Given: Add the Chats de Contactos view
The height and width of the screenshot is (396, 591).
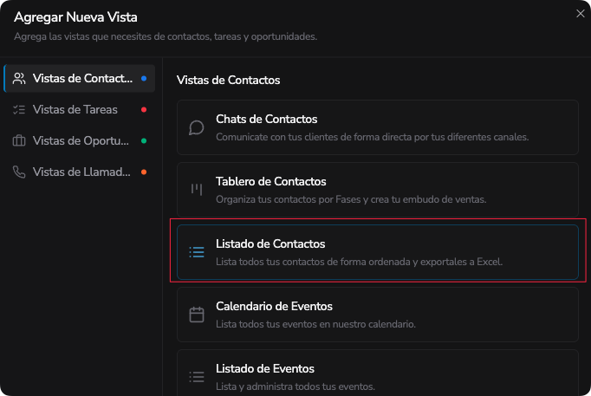Looking at the screenshot, I should (x=378, y=127).
